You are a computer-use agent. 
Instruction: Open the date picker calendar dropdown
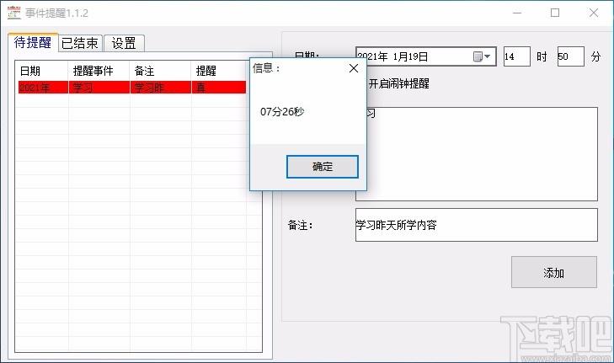pyautogui.click(x=482, y=56)
